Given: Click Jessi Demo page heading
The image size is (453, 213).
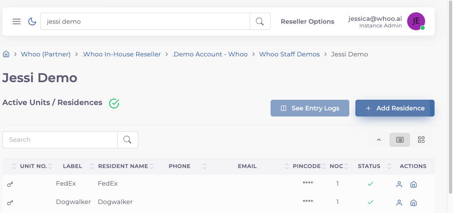Looking at the screenshot, I should click(40, 78).
